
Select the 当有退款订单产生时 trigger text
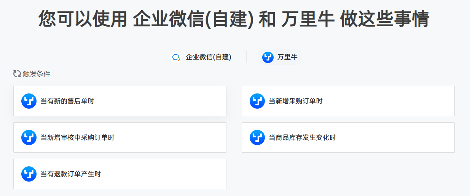(x=71, y=174)
